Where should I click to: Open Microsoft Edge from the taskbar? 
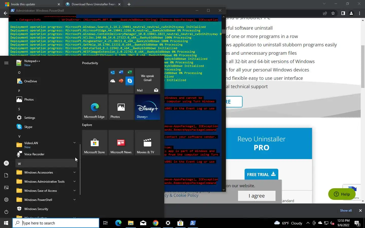pos(118,223)
